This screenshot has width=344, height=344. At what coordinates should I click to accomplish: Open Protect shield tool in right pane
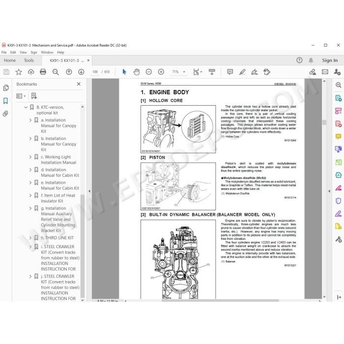(338, 201)
